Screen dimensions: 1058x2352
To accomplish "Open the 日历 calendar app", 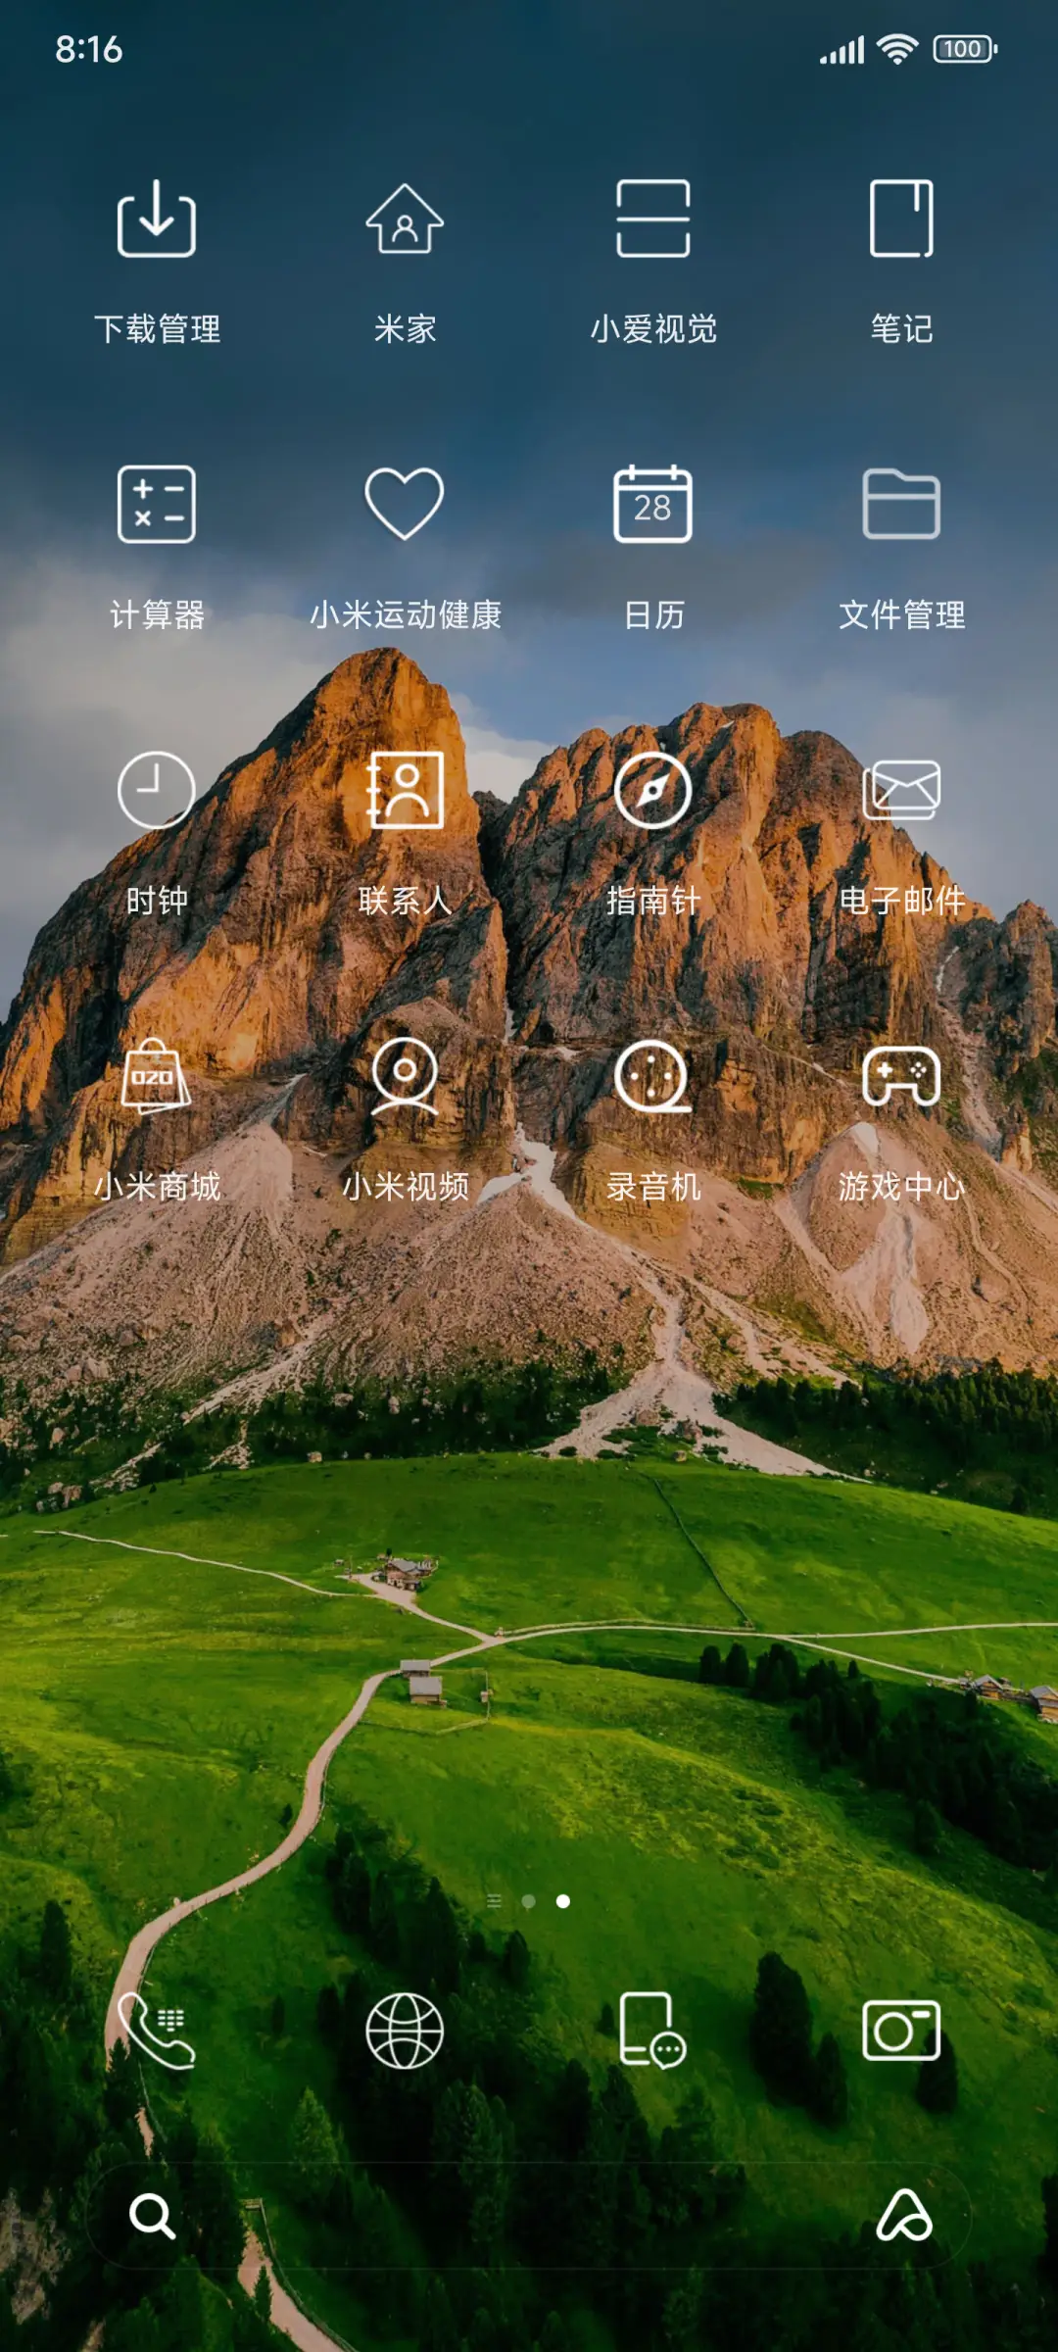I will [652, 505].
